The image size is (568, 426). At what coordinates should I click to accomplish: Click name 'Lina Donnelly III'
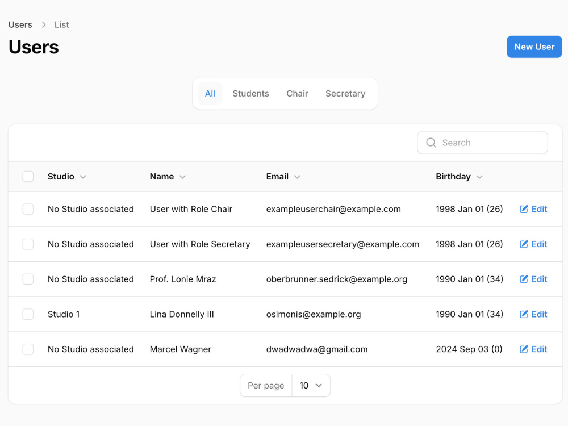point(182,314)
